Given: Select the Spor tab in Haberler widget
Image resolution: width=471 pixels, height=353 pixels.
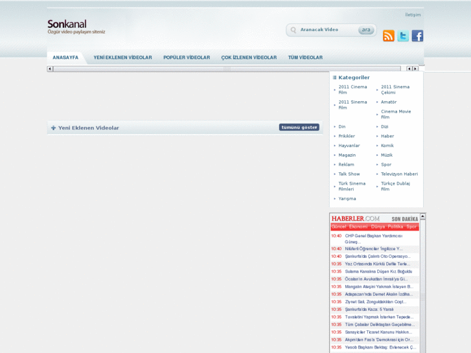Looking at the screenshot, I should pyautogui.click(x=411, y=227).
